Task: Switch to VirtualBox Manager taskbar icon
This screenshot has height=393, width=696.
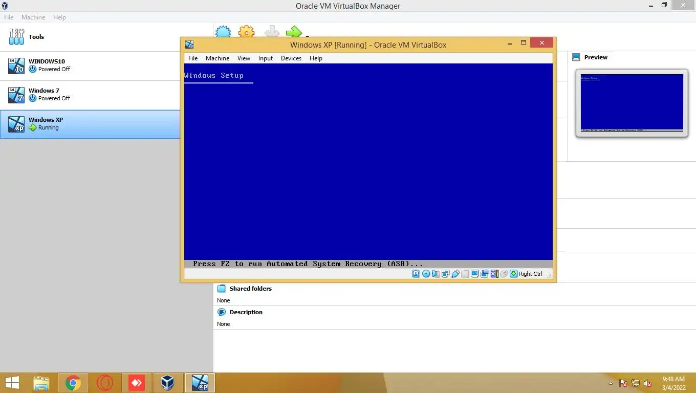Action: point(168,383)
